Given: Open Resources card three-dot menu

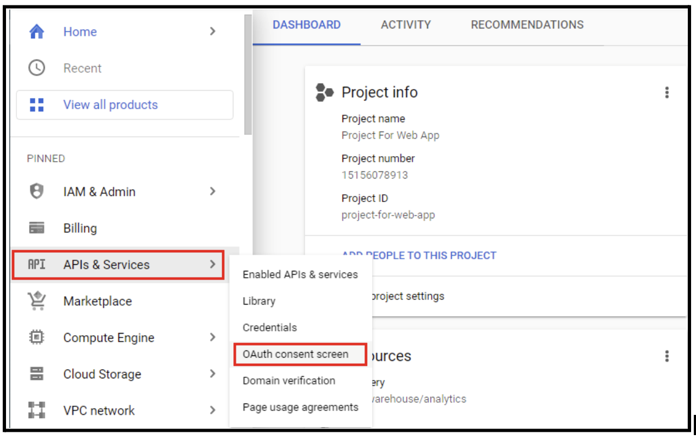Looking at the screenshot, I should [x=666, y=356].
